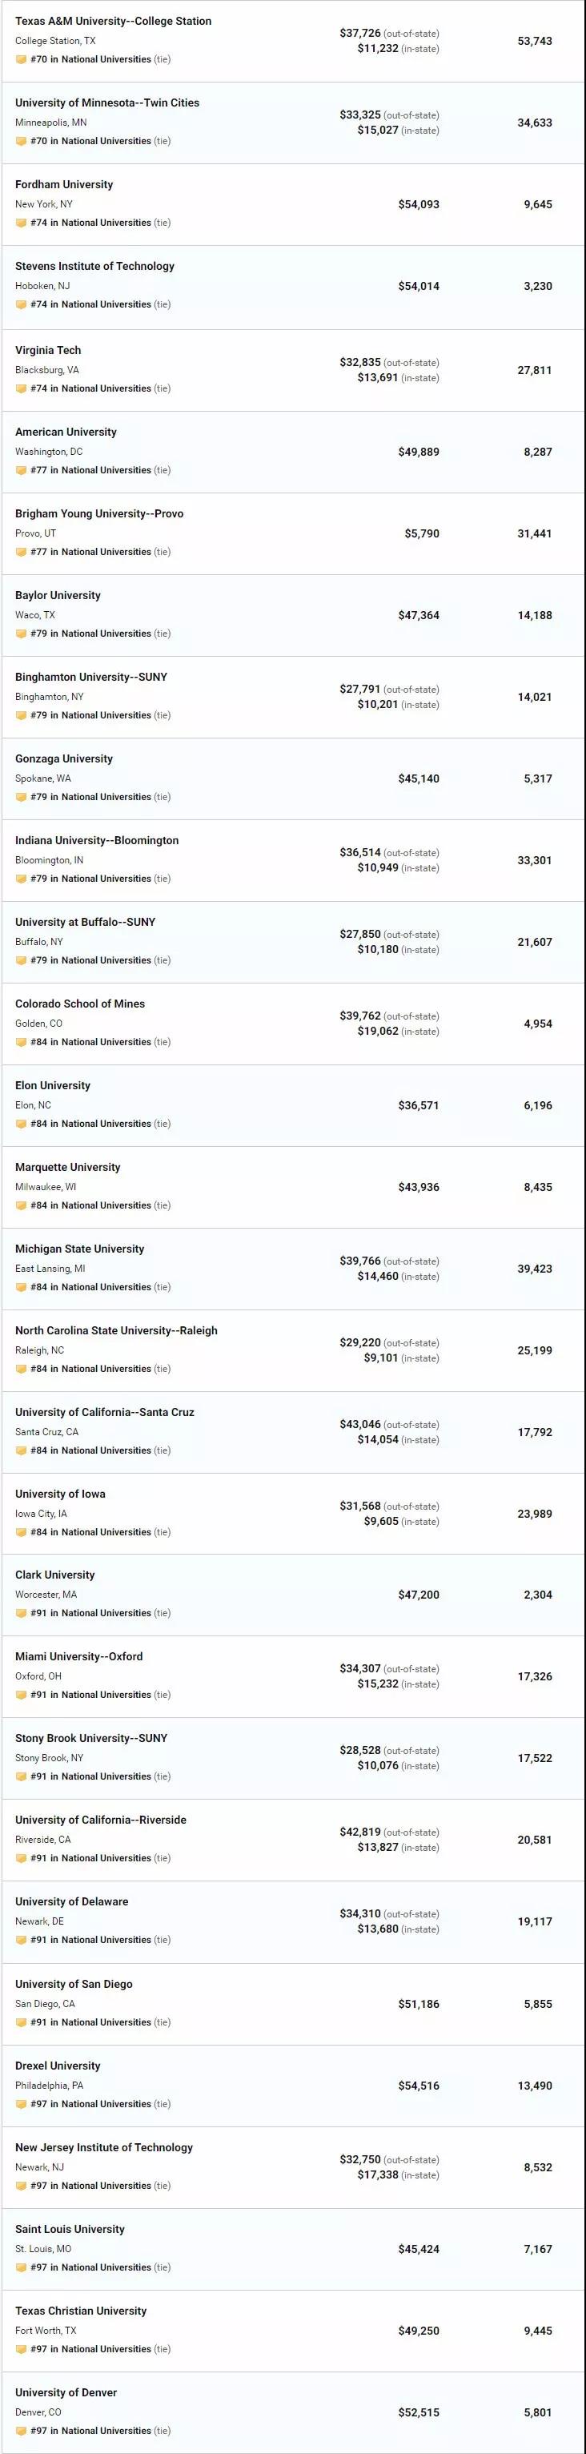This screenshot has width=586, height=2454.
Task: Click the badge icon under Clark University
Action: pyautogui.click(x=21, y=1613)
